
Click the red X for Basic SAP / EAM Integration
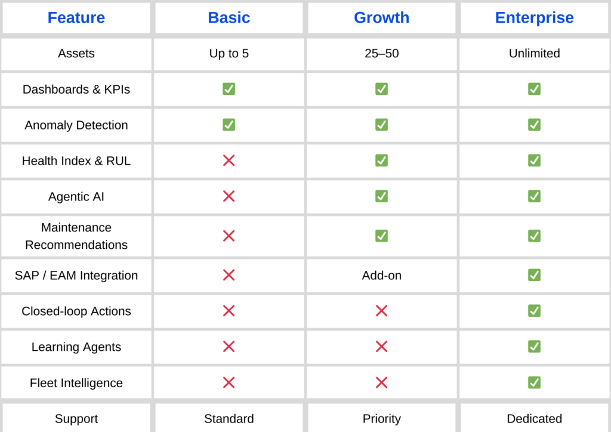229,275
